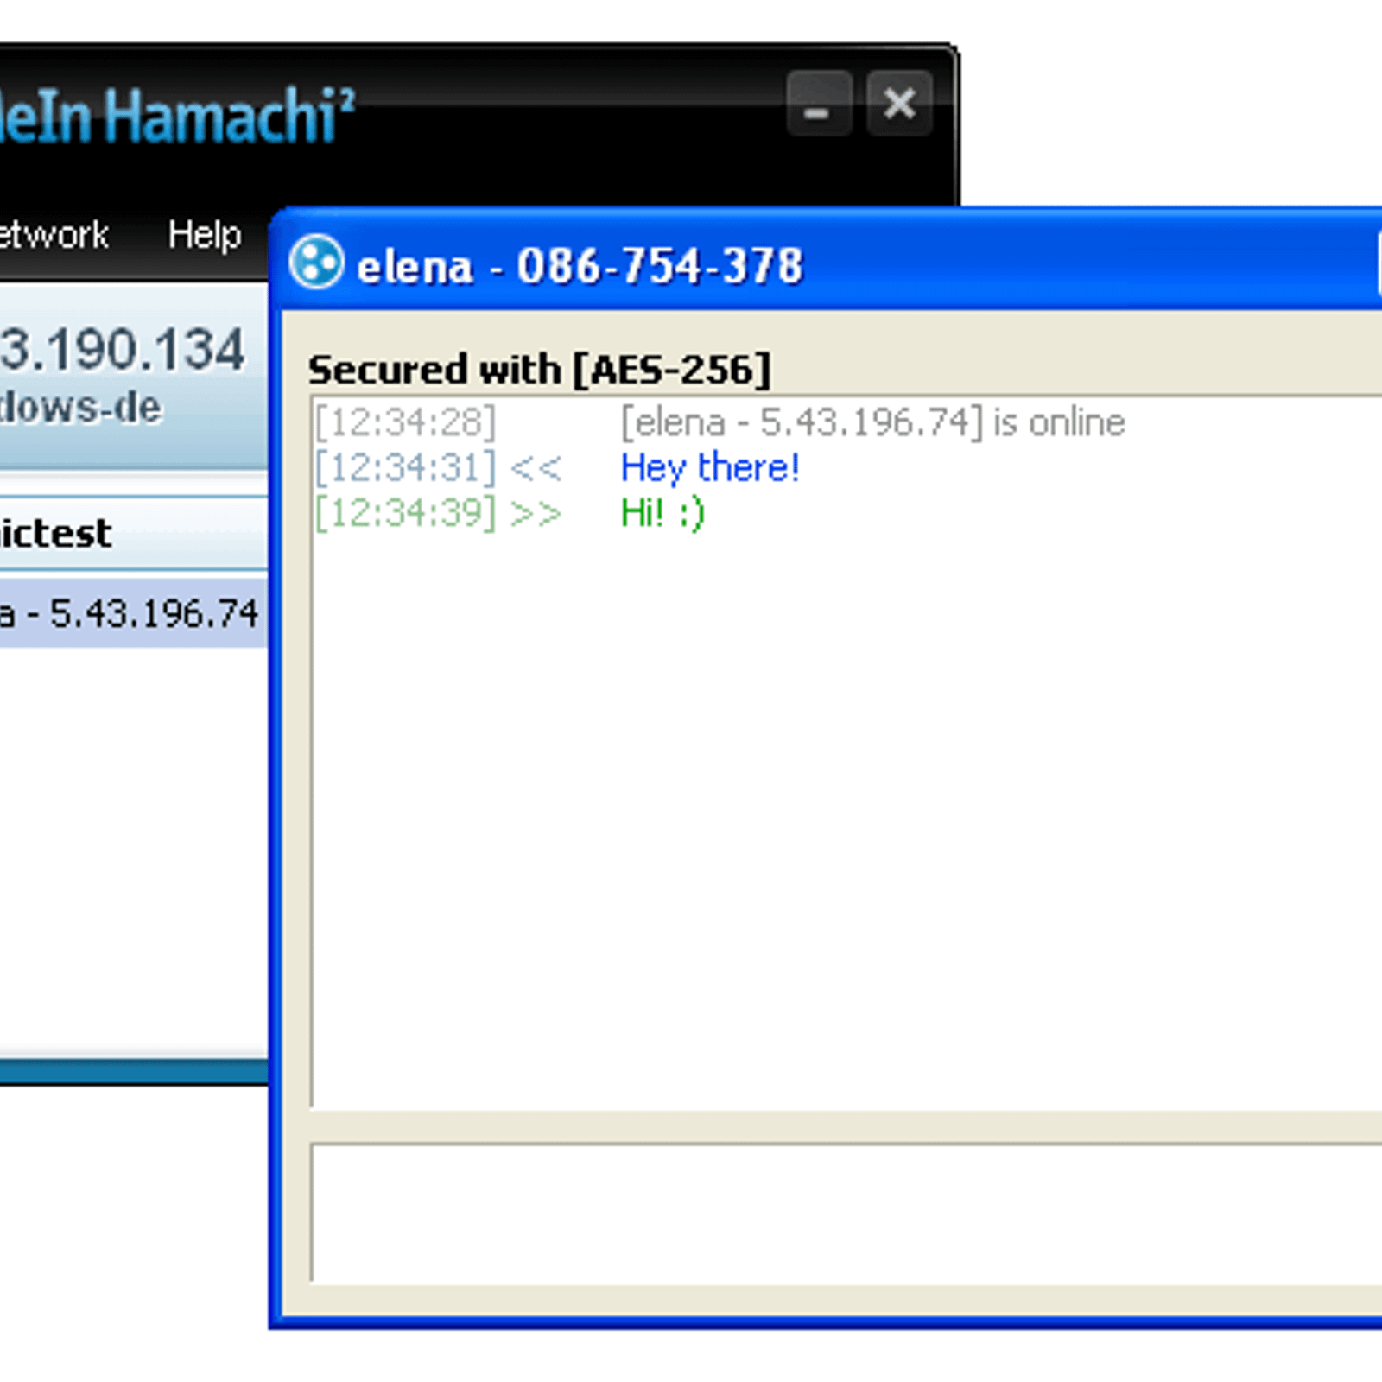The image size is (1382, 1382).
Task: Click the 'is online' status line
Action: pos(873,422)
